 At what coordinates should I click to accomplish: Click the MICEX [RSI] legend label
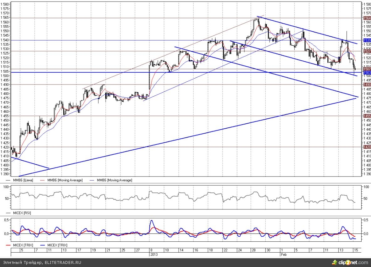tap(22, 213)
